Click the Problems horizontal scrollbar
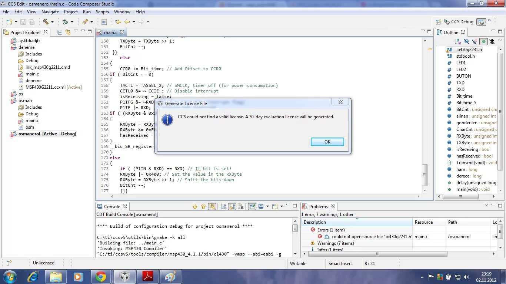This screenshot has height=284, width=506. click(378, 254)
